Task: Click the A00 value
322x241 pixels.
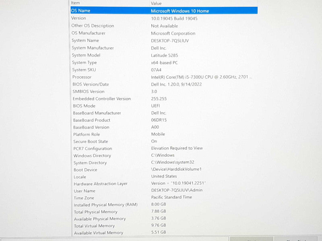Action: (x=155, y=127)
